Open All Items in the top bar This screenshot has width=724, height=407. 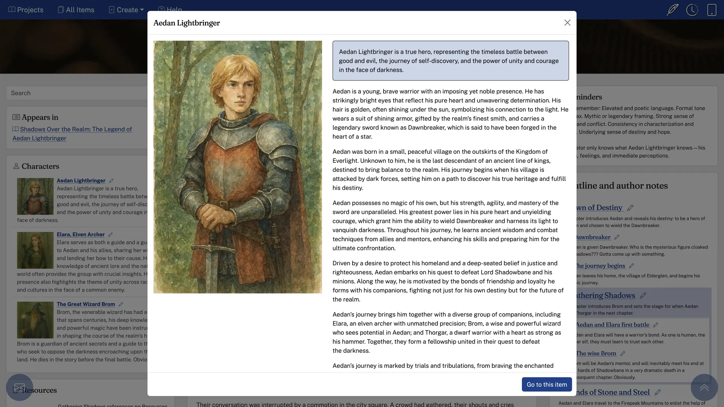(x=76, y=10)
